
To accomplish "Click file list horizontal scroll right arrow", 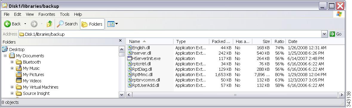I will coord(342,95).
